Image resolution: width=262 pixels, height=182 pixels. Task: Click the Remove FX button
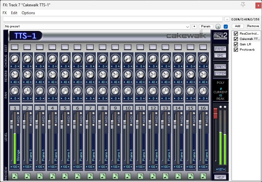(x=253, y=26)
